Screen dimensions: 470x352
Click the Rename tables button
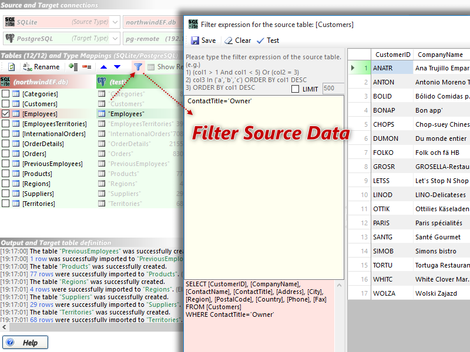tap(41, 67)
